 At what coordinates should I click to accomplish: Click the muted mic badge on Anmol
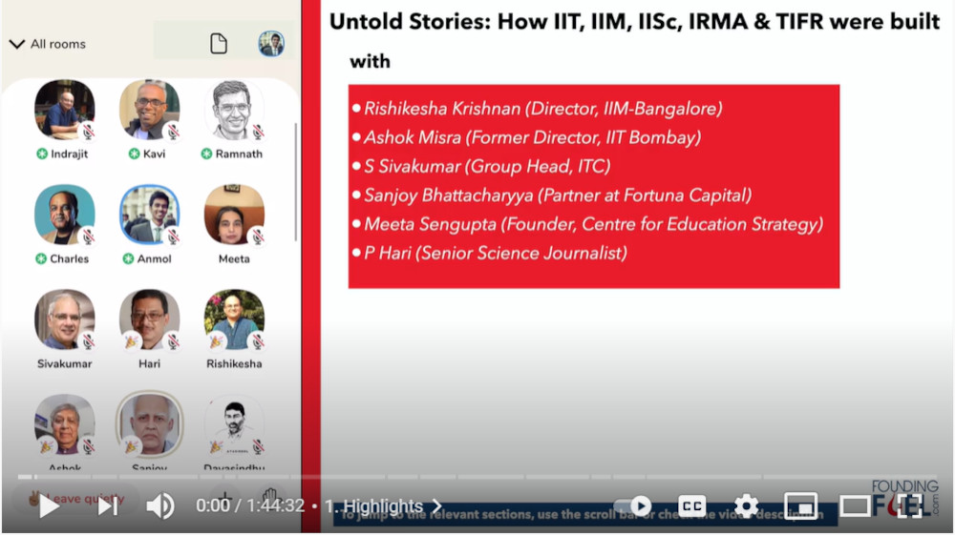point(173,237)
